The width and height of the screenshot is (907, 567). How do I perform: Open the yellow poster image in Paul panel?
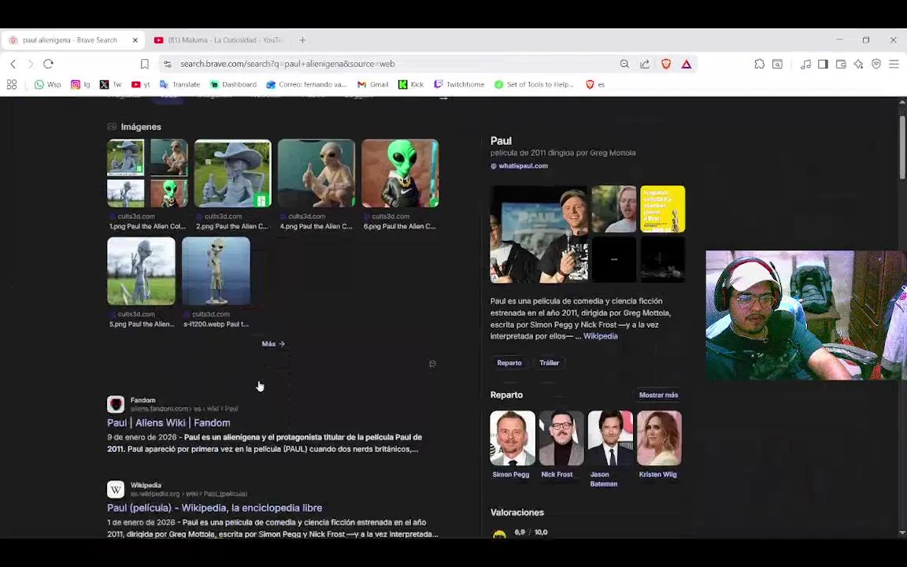[662, 209]
